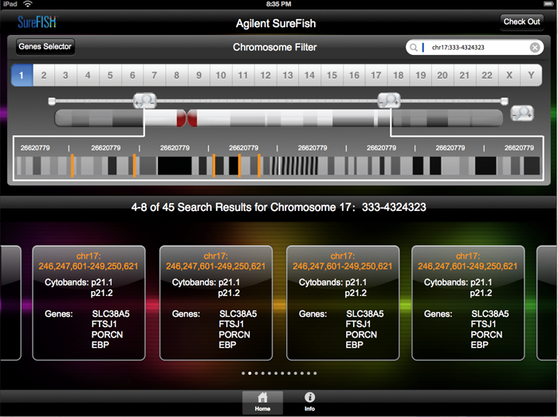Select chromosome 1 tab
558x417 pixels.
tap(22, 76)
